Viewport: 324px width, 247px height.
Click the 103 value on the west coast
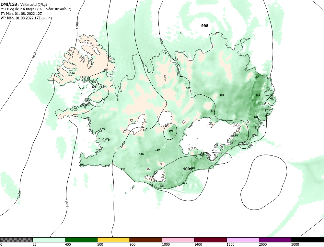[102, 129]
